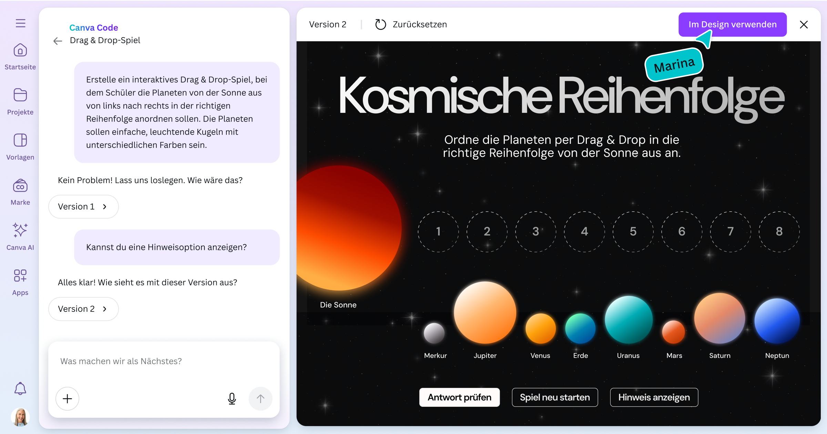
Task: Click Im Design verwenden
Action: (732, 24)
